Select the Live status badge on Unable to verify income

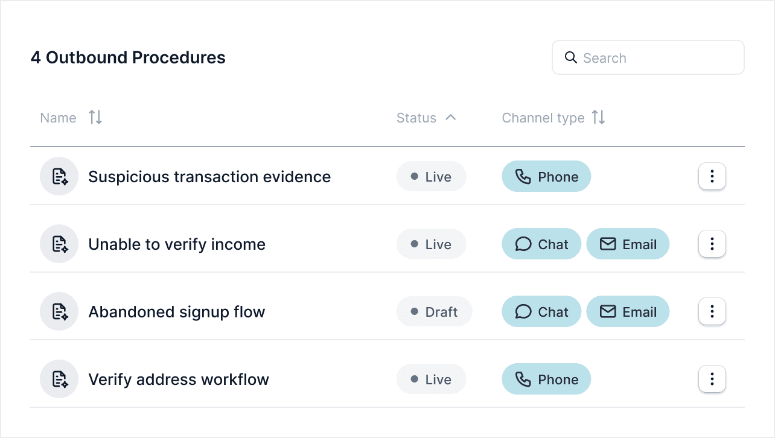click(x=431, y=244)
